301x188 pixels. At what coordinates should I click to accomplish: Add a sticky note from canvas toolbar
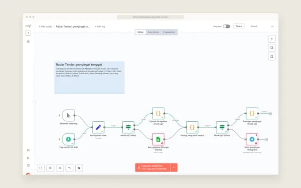pos(272,47)
